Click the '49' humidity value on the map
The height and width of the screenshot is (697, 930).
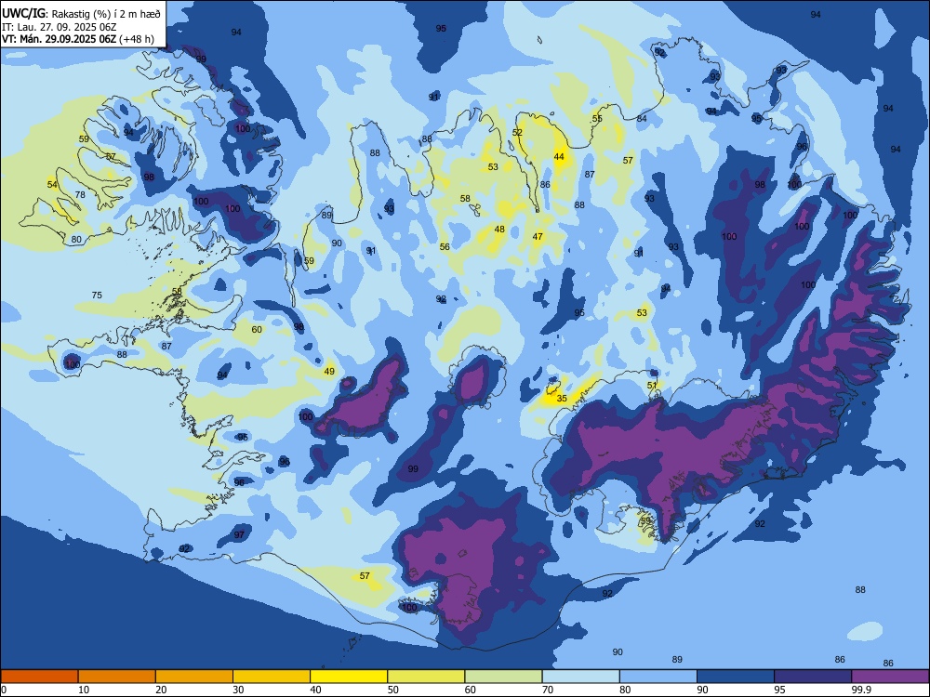(329, 372)
